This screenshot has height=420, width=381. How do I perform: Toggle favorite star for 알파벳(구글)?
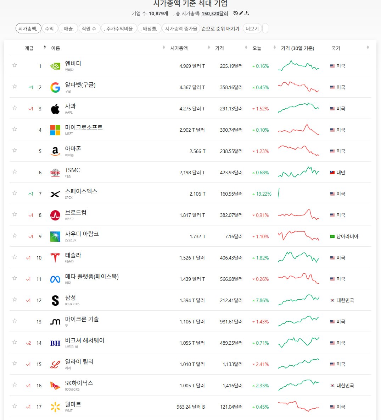click(15, 86)
